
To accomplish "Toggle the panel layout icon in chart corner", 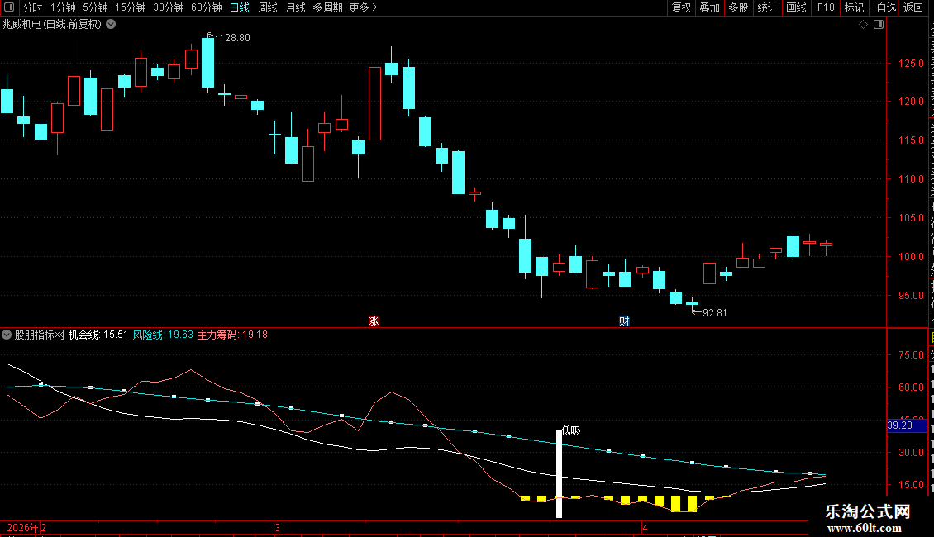I will coord(879,25).
